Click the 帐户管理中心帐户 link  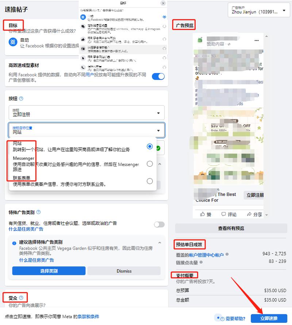(206, 255)
